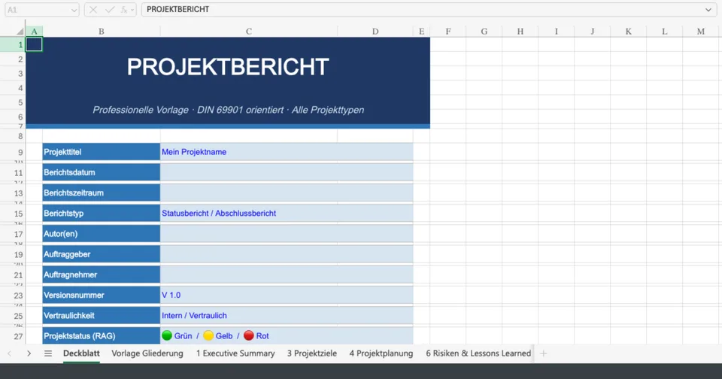
Task: Select row 27 header
Action: click(x=13, y=335)
